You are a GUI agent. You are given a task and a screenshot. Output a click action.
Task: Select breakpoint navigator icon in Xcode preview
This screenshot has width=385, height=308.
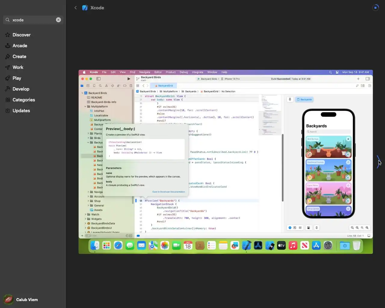tap(125, 86)
